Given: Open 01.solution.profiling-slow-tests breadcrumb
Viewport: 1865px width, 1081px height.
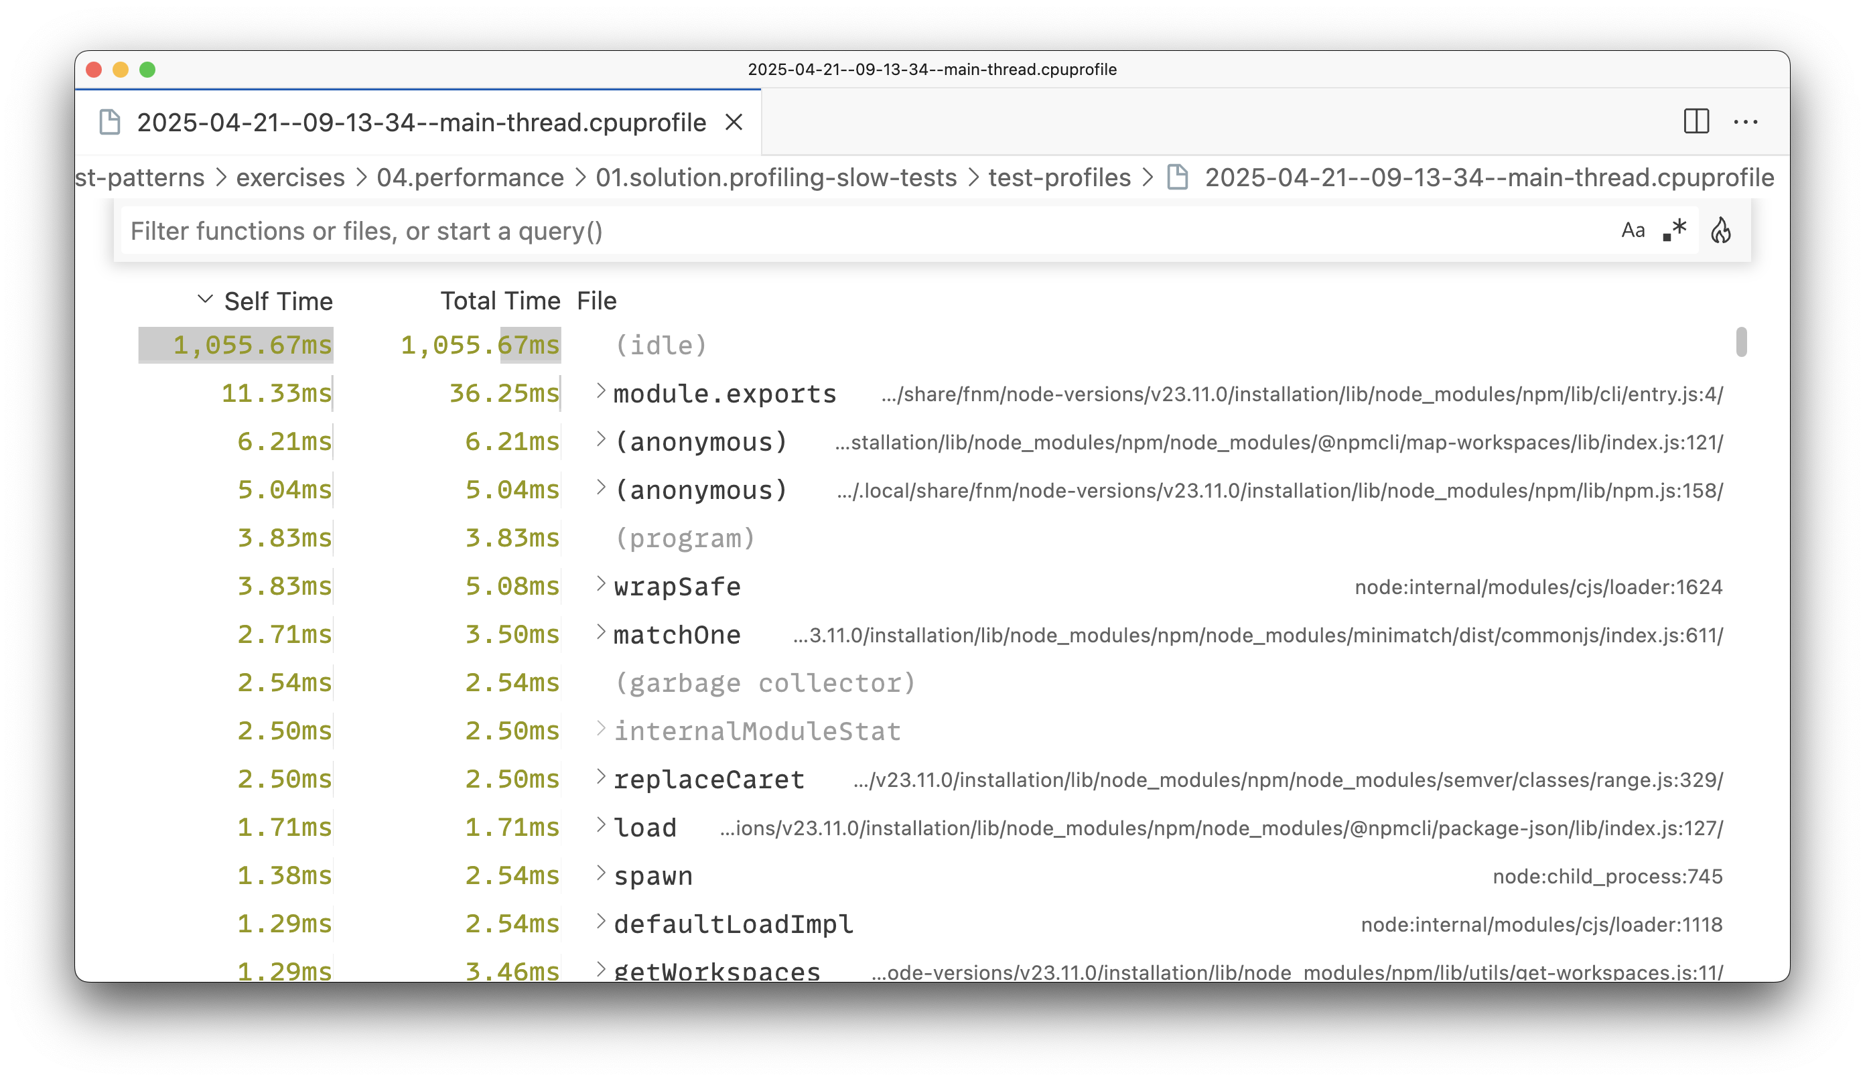Looking at the screenshot, I should pyautogui.click(x=776, y=177).
